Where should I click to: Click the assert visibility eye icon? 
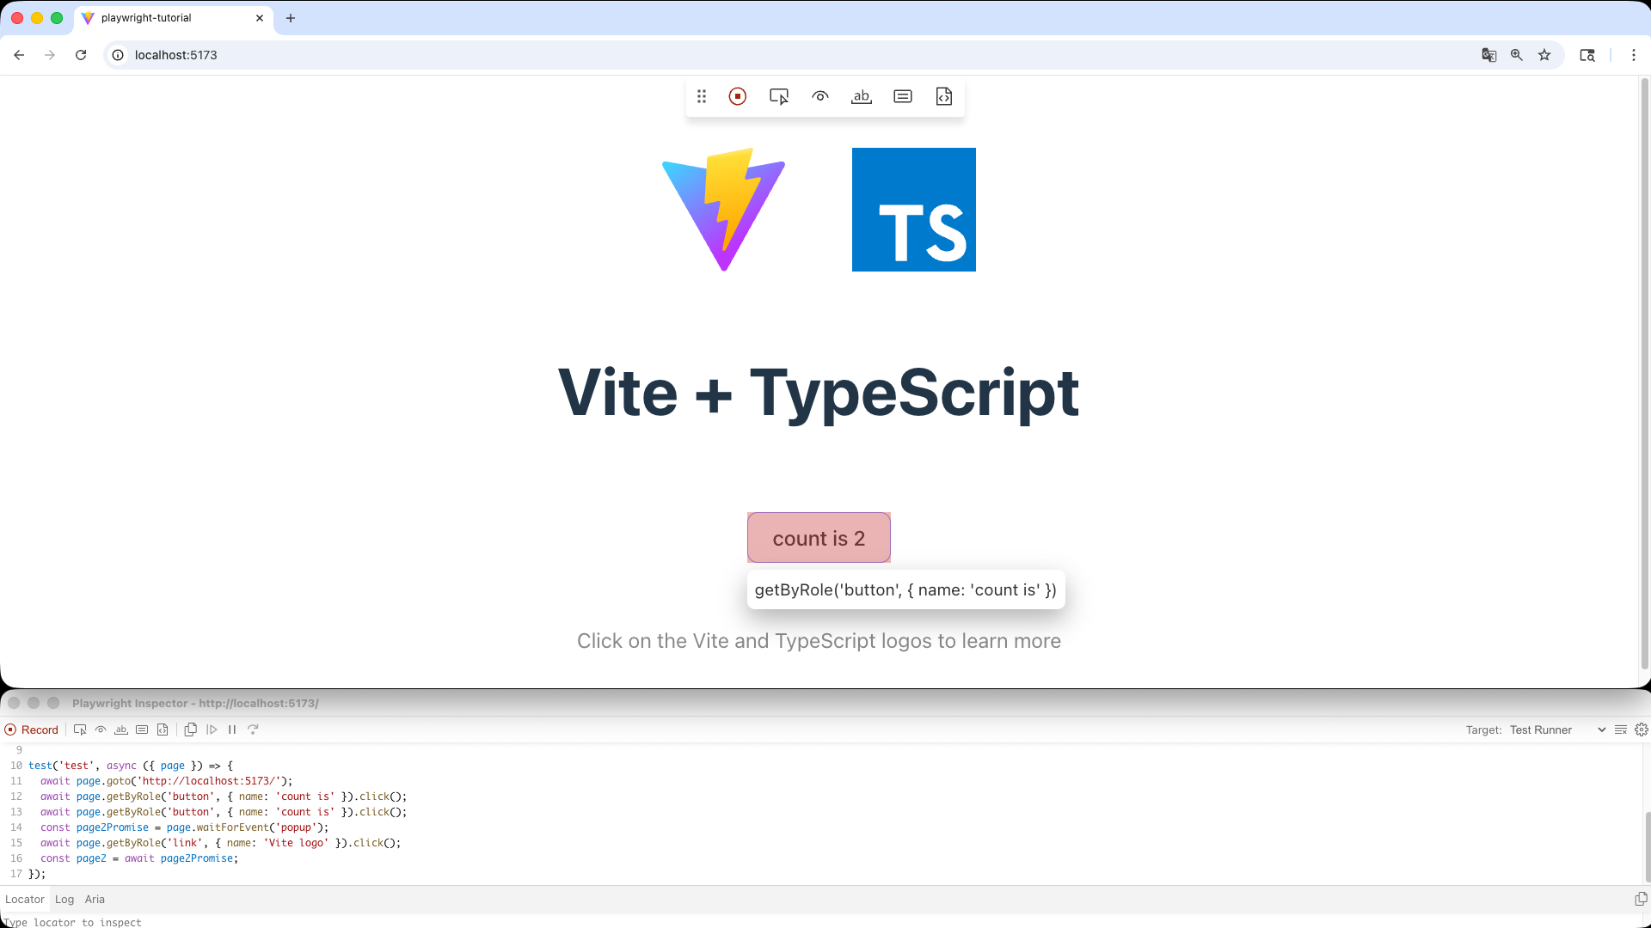pos(819,96)
